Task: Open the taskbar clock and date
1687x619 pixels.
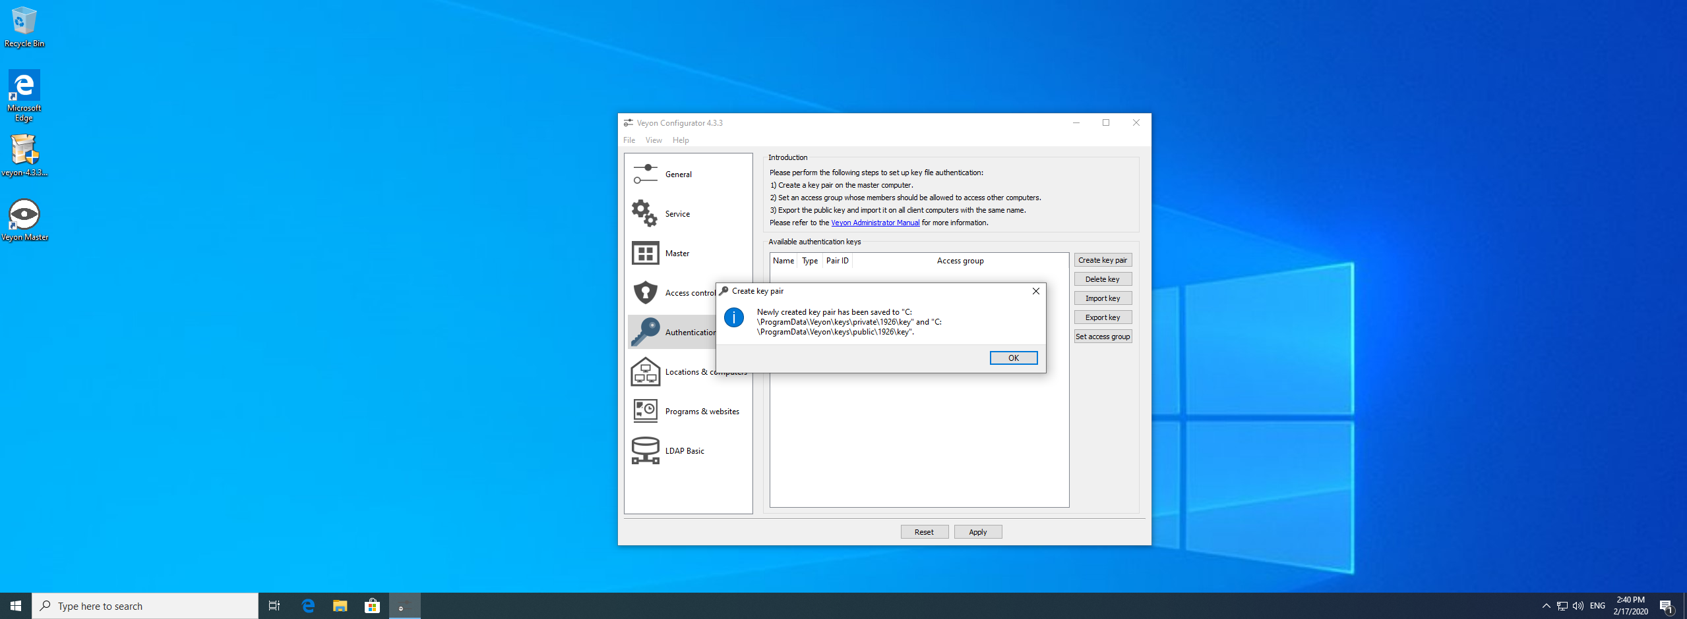Action: 1630,606
